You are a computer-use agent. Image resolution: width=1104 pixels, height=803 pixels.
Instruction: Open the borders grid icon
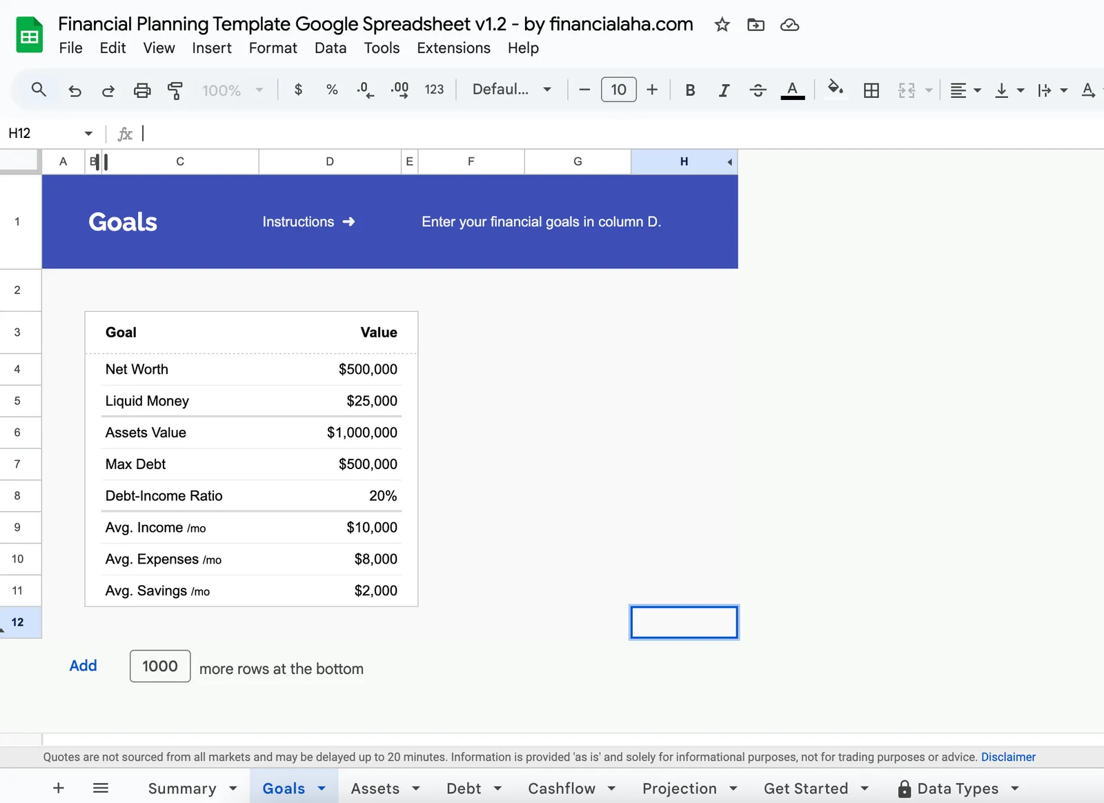(871, 90)
